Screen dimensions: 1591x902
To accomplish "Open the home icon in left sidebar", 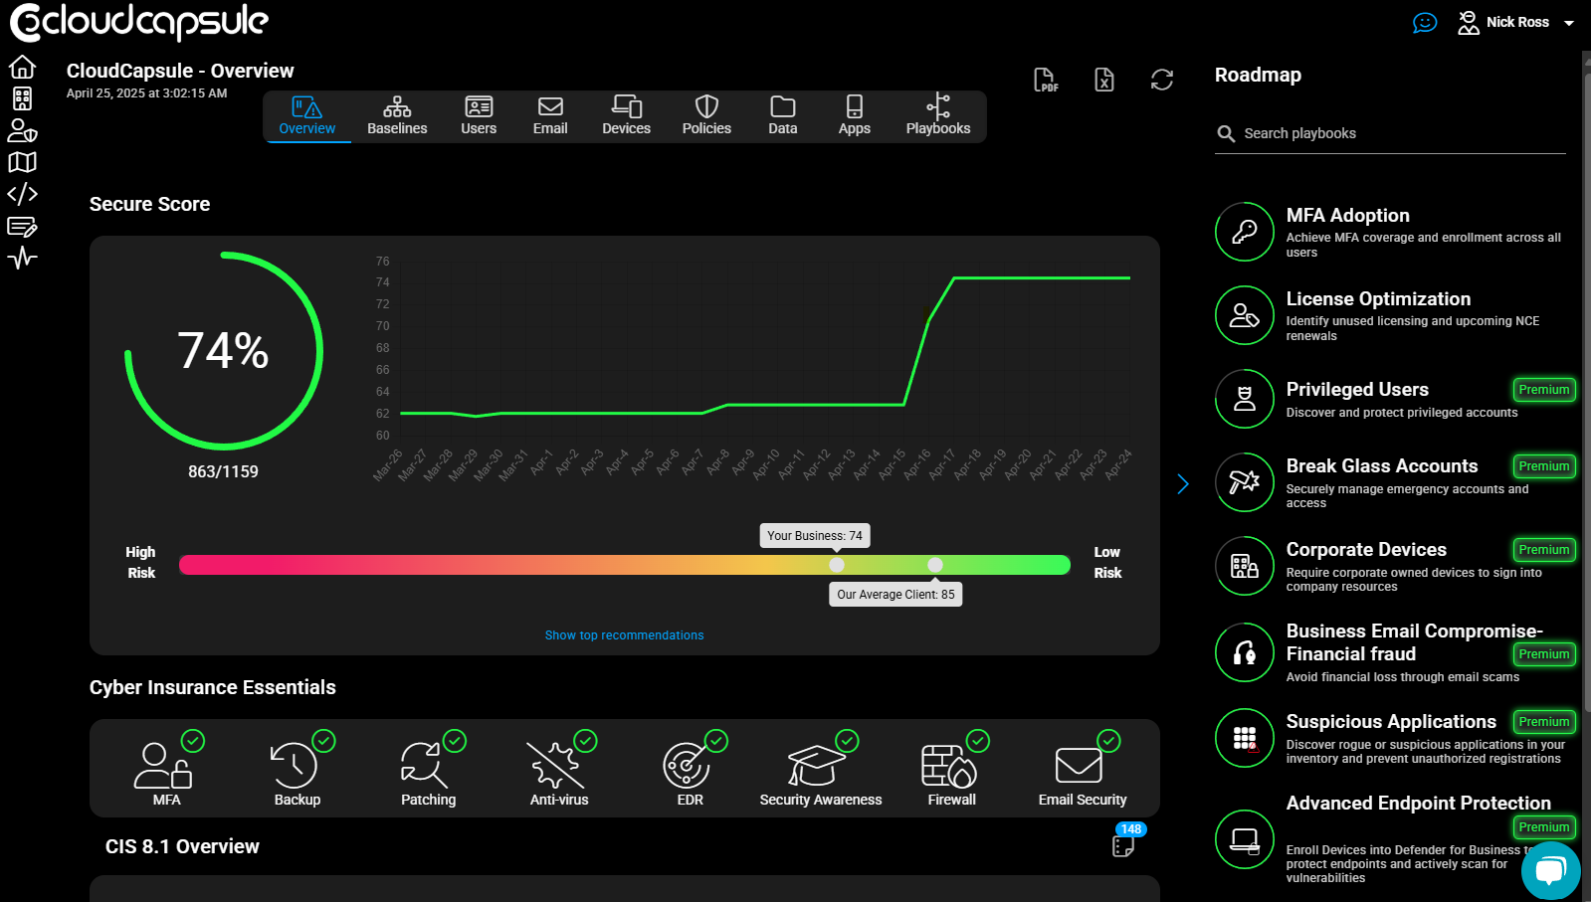I will pos(22,67).
